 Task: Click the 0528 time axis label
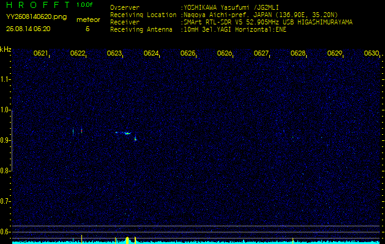tap(298, 53)
